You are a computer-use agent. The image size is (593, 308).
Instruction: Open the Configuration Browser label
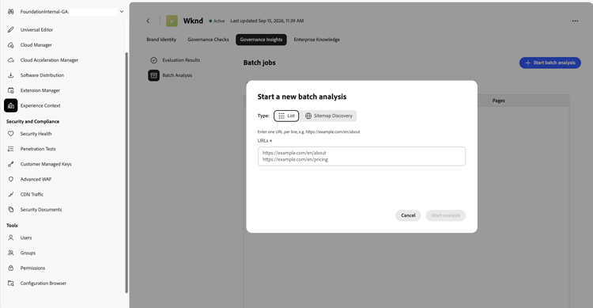pos(43,283)
